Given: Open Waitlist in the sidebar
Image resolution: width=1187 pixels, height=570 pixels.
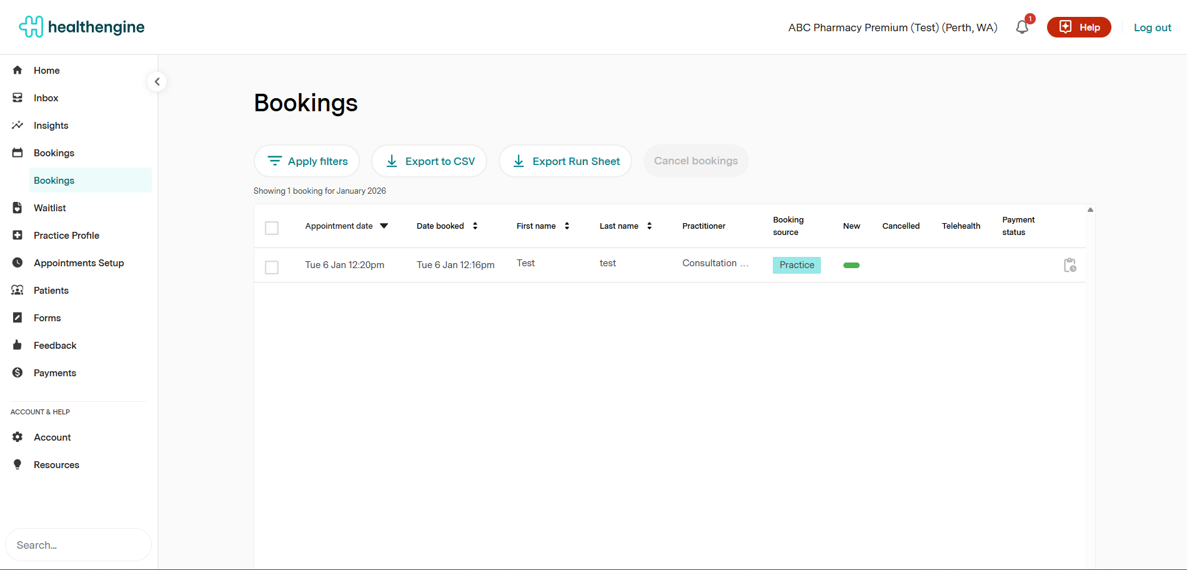Looking at the screenshot, I should pyautogui.click(x=50, y=208).
